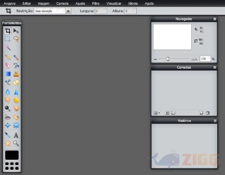Pick the Eraser tool

click(x=8, y=65)
